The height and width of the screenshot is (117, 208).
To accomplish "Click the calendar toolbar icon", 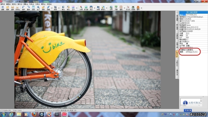I will pos(116,8).
